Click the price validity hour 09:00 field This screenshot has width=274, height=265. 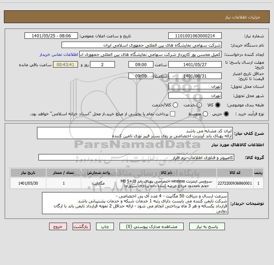click(x=141, y=76)
